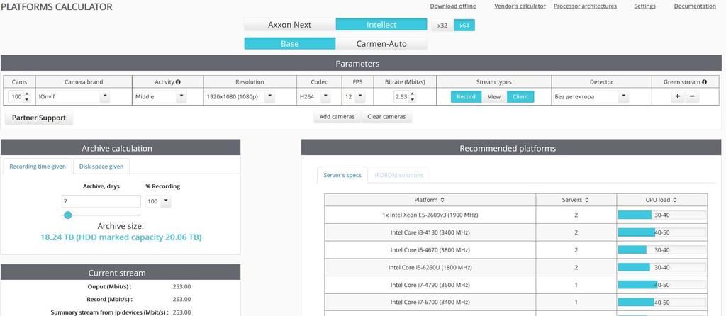The image size is (726, 316).
Task: Open % Recording dropdown showing 100
Action: [158, 201]
